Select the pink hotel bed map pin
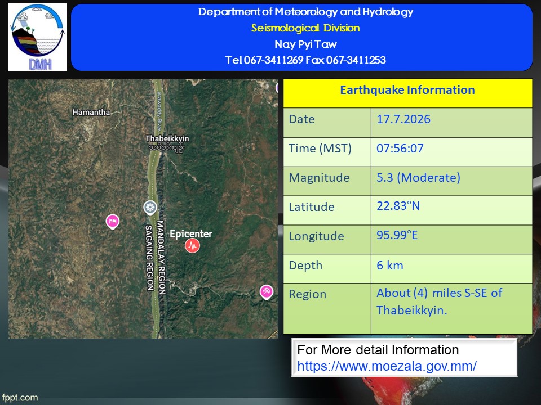541x405 pixels. [113, 222]
